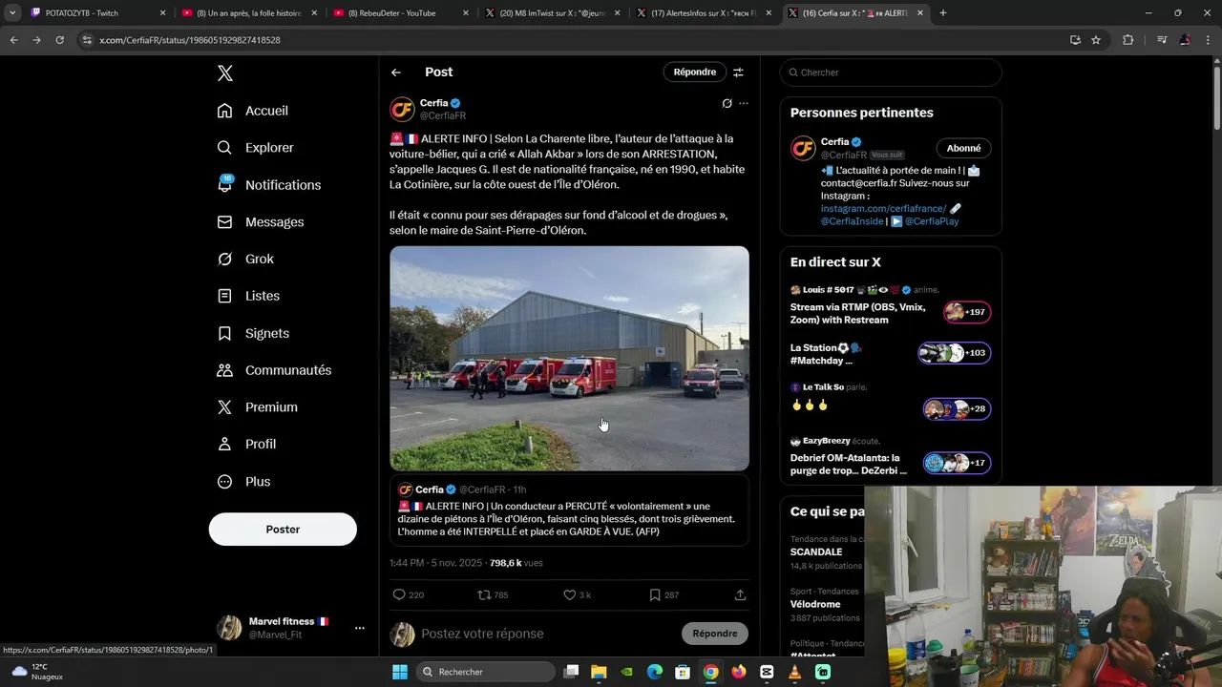Go back with the Post arrow

396,73
